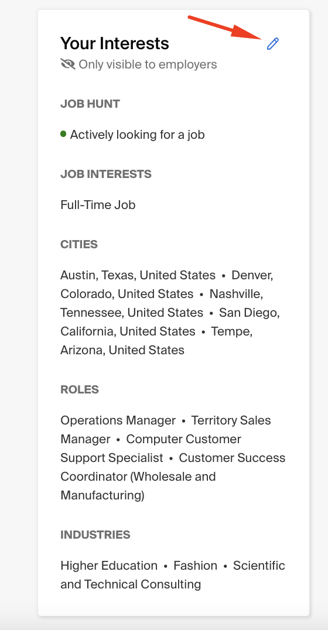Viewport: 328px width, 630px height.
Task: Select the Operations Manager role
Action: point(118,420)
